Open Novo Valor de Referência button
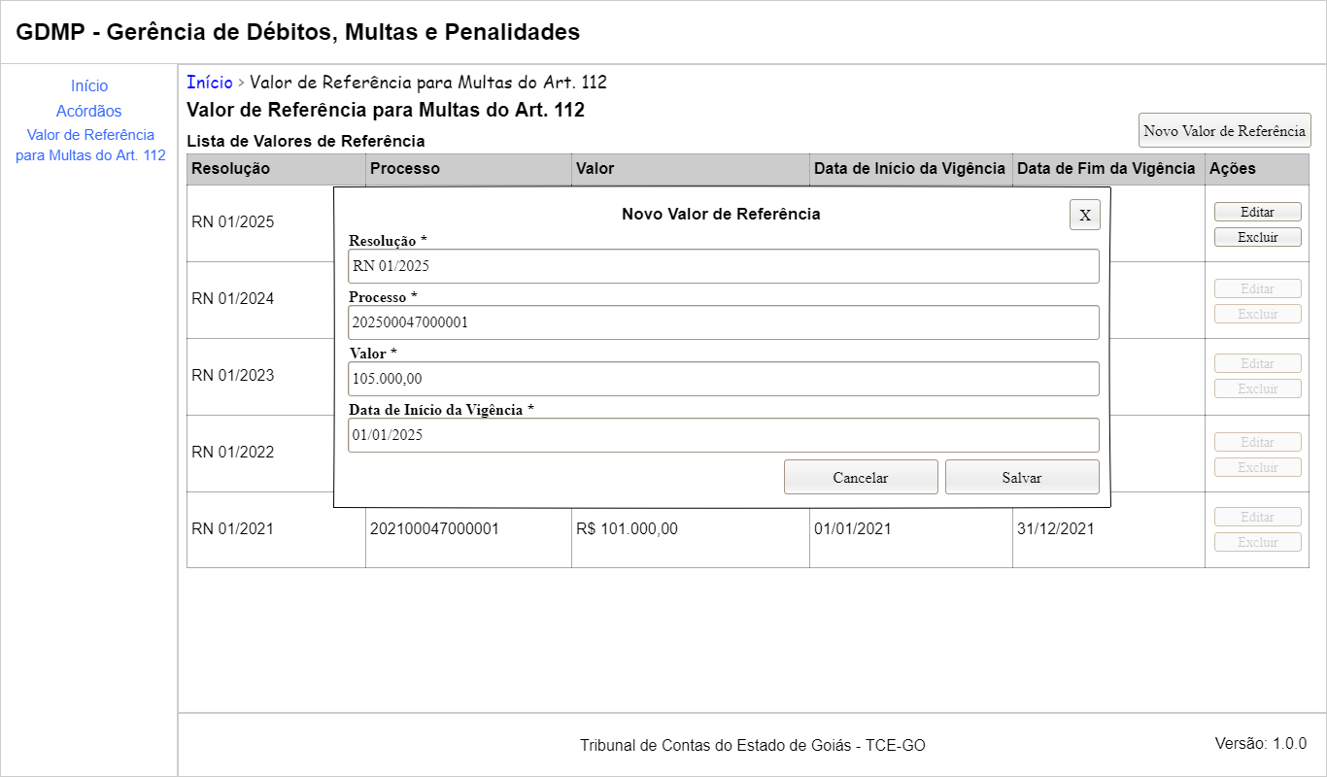Screen dimensions: 1327x777 click(x=1224, y=131)
